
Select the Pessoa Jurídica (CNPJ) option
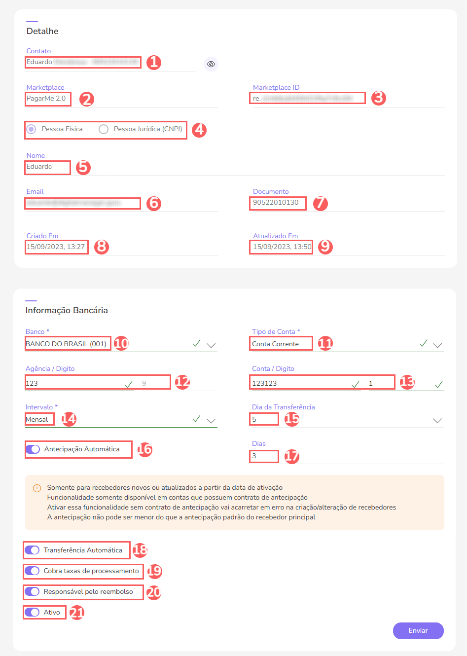coord(104,129)
